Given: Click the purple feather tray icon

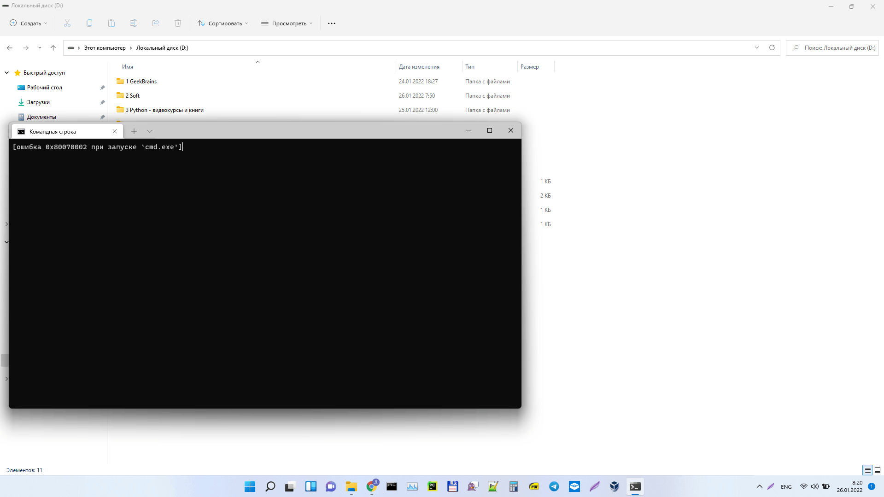Looking at the screenshot, I should pos(771,486).
